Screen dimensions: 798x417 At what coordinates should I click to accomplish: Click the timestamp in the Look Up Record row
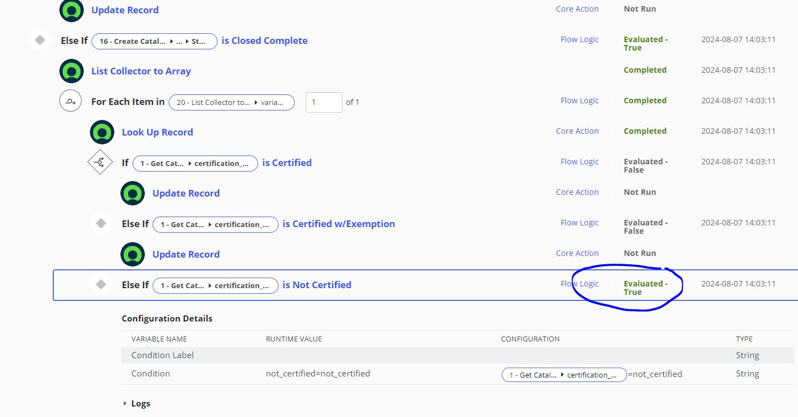click(x=738, y=131)
